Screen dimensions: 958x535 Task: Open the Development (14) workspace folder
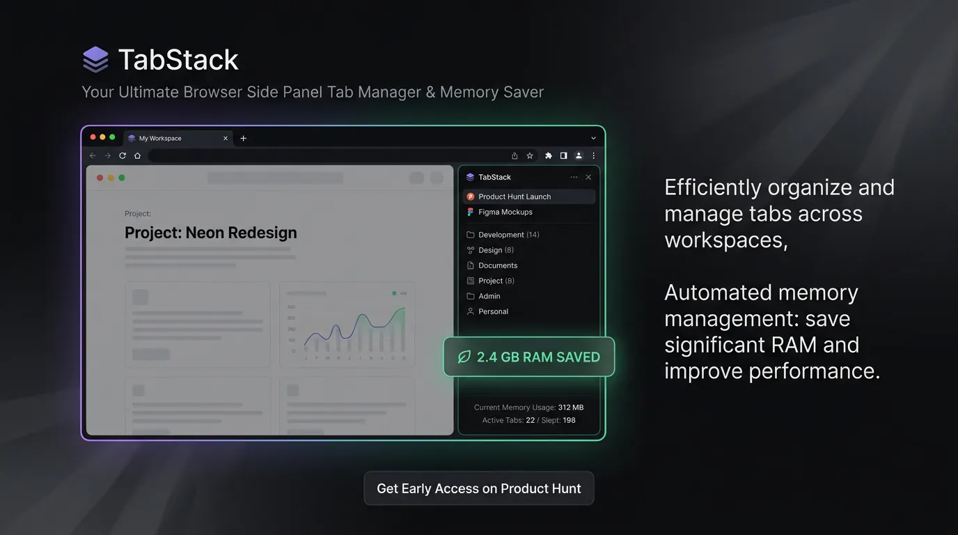[529, 235]
